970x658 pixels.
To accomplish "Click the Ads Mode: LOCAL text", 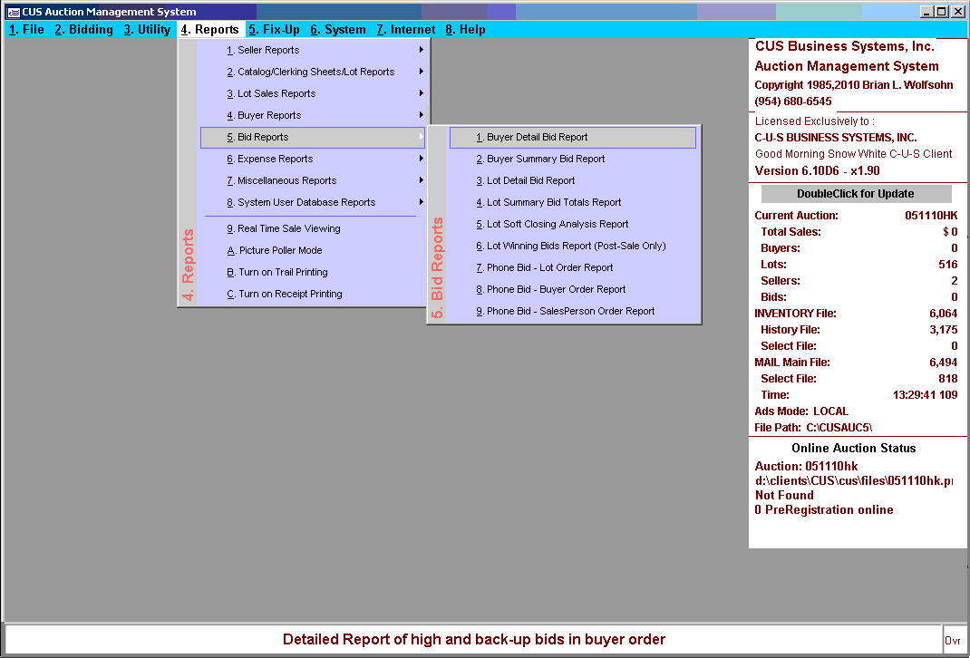I will (x=801, y=411).
